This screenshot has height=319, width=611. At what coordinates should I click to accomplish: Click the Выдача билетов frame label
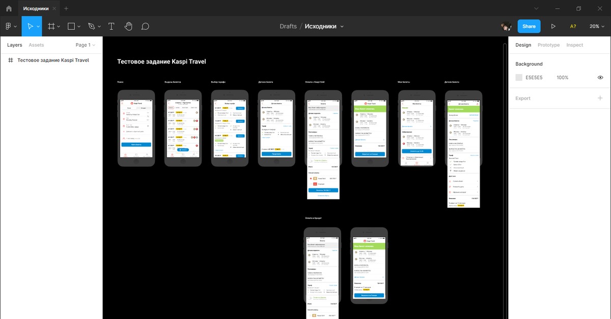172,82
